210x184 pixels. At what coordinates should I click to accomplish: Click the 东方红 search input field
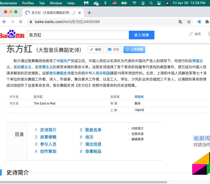tap(78, 35)
